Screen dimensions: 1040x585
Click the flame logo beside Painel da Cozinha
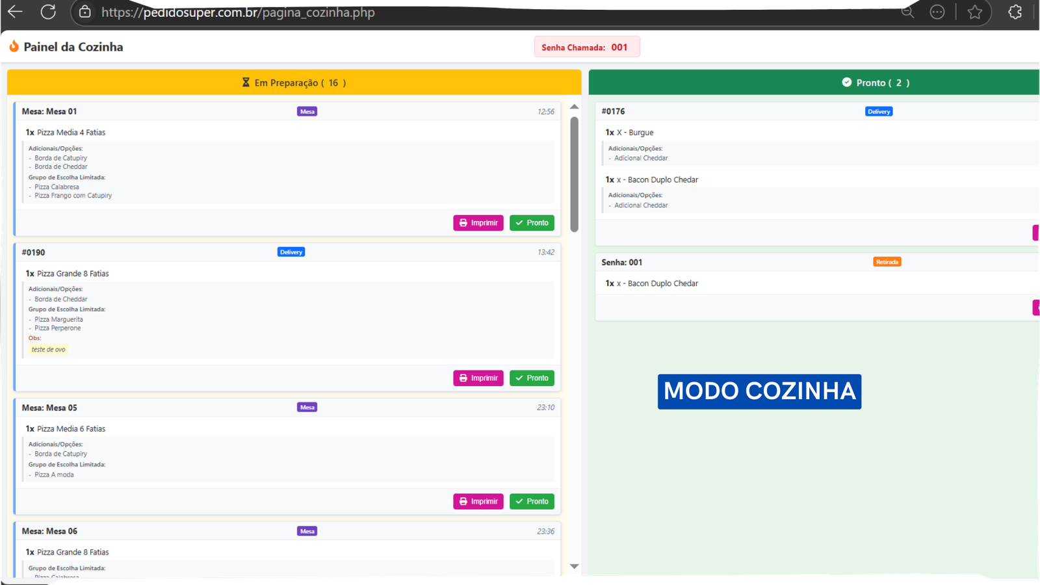(x=14, y=47)
